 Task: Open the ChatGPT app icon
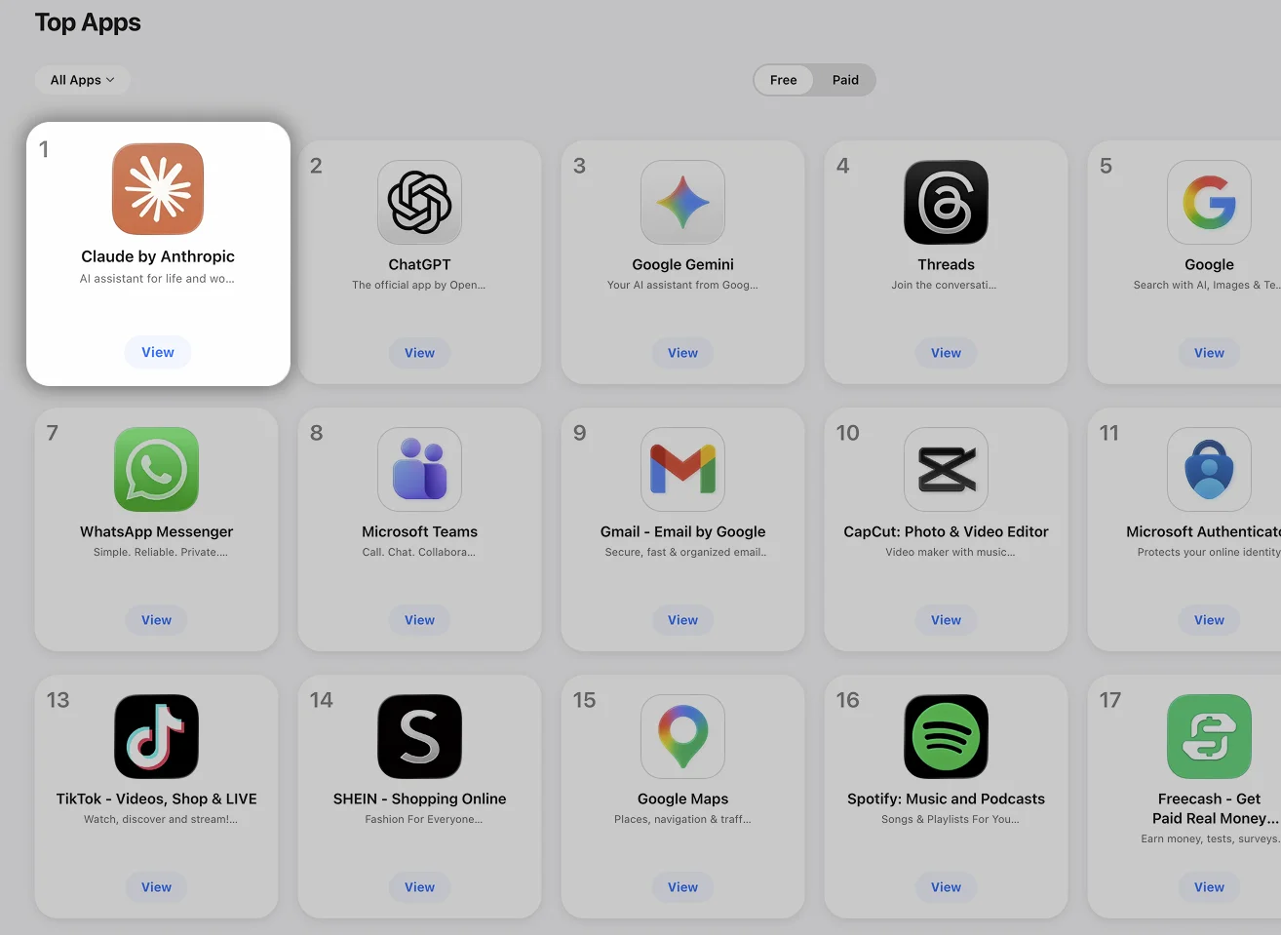pyautogui.click(x=419, y=202)
